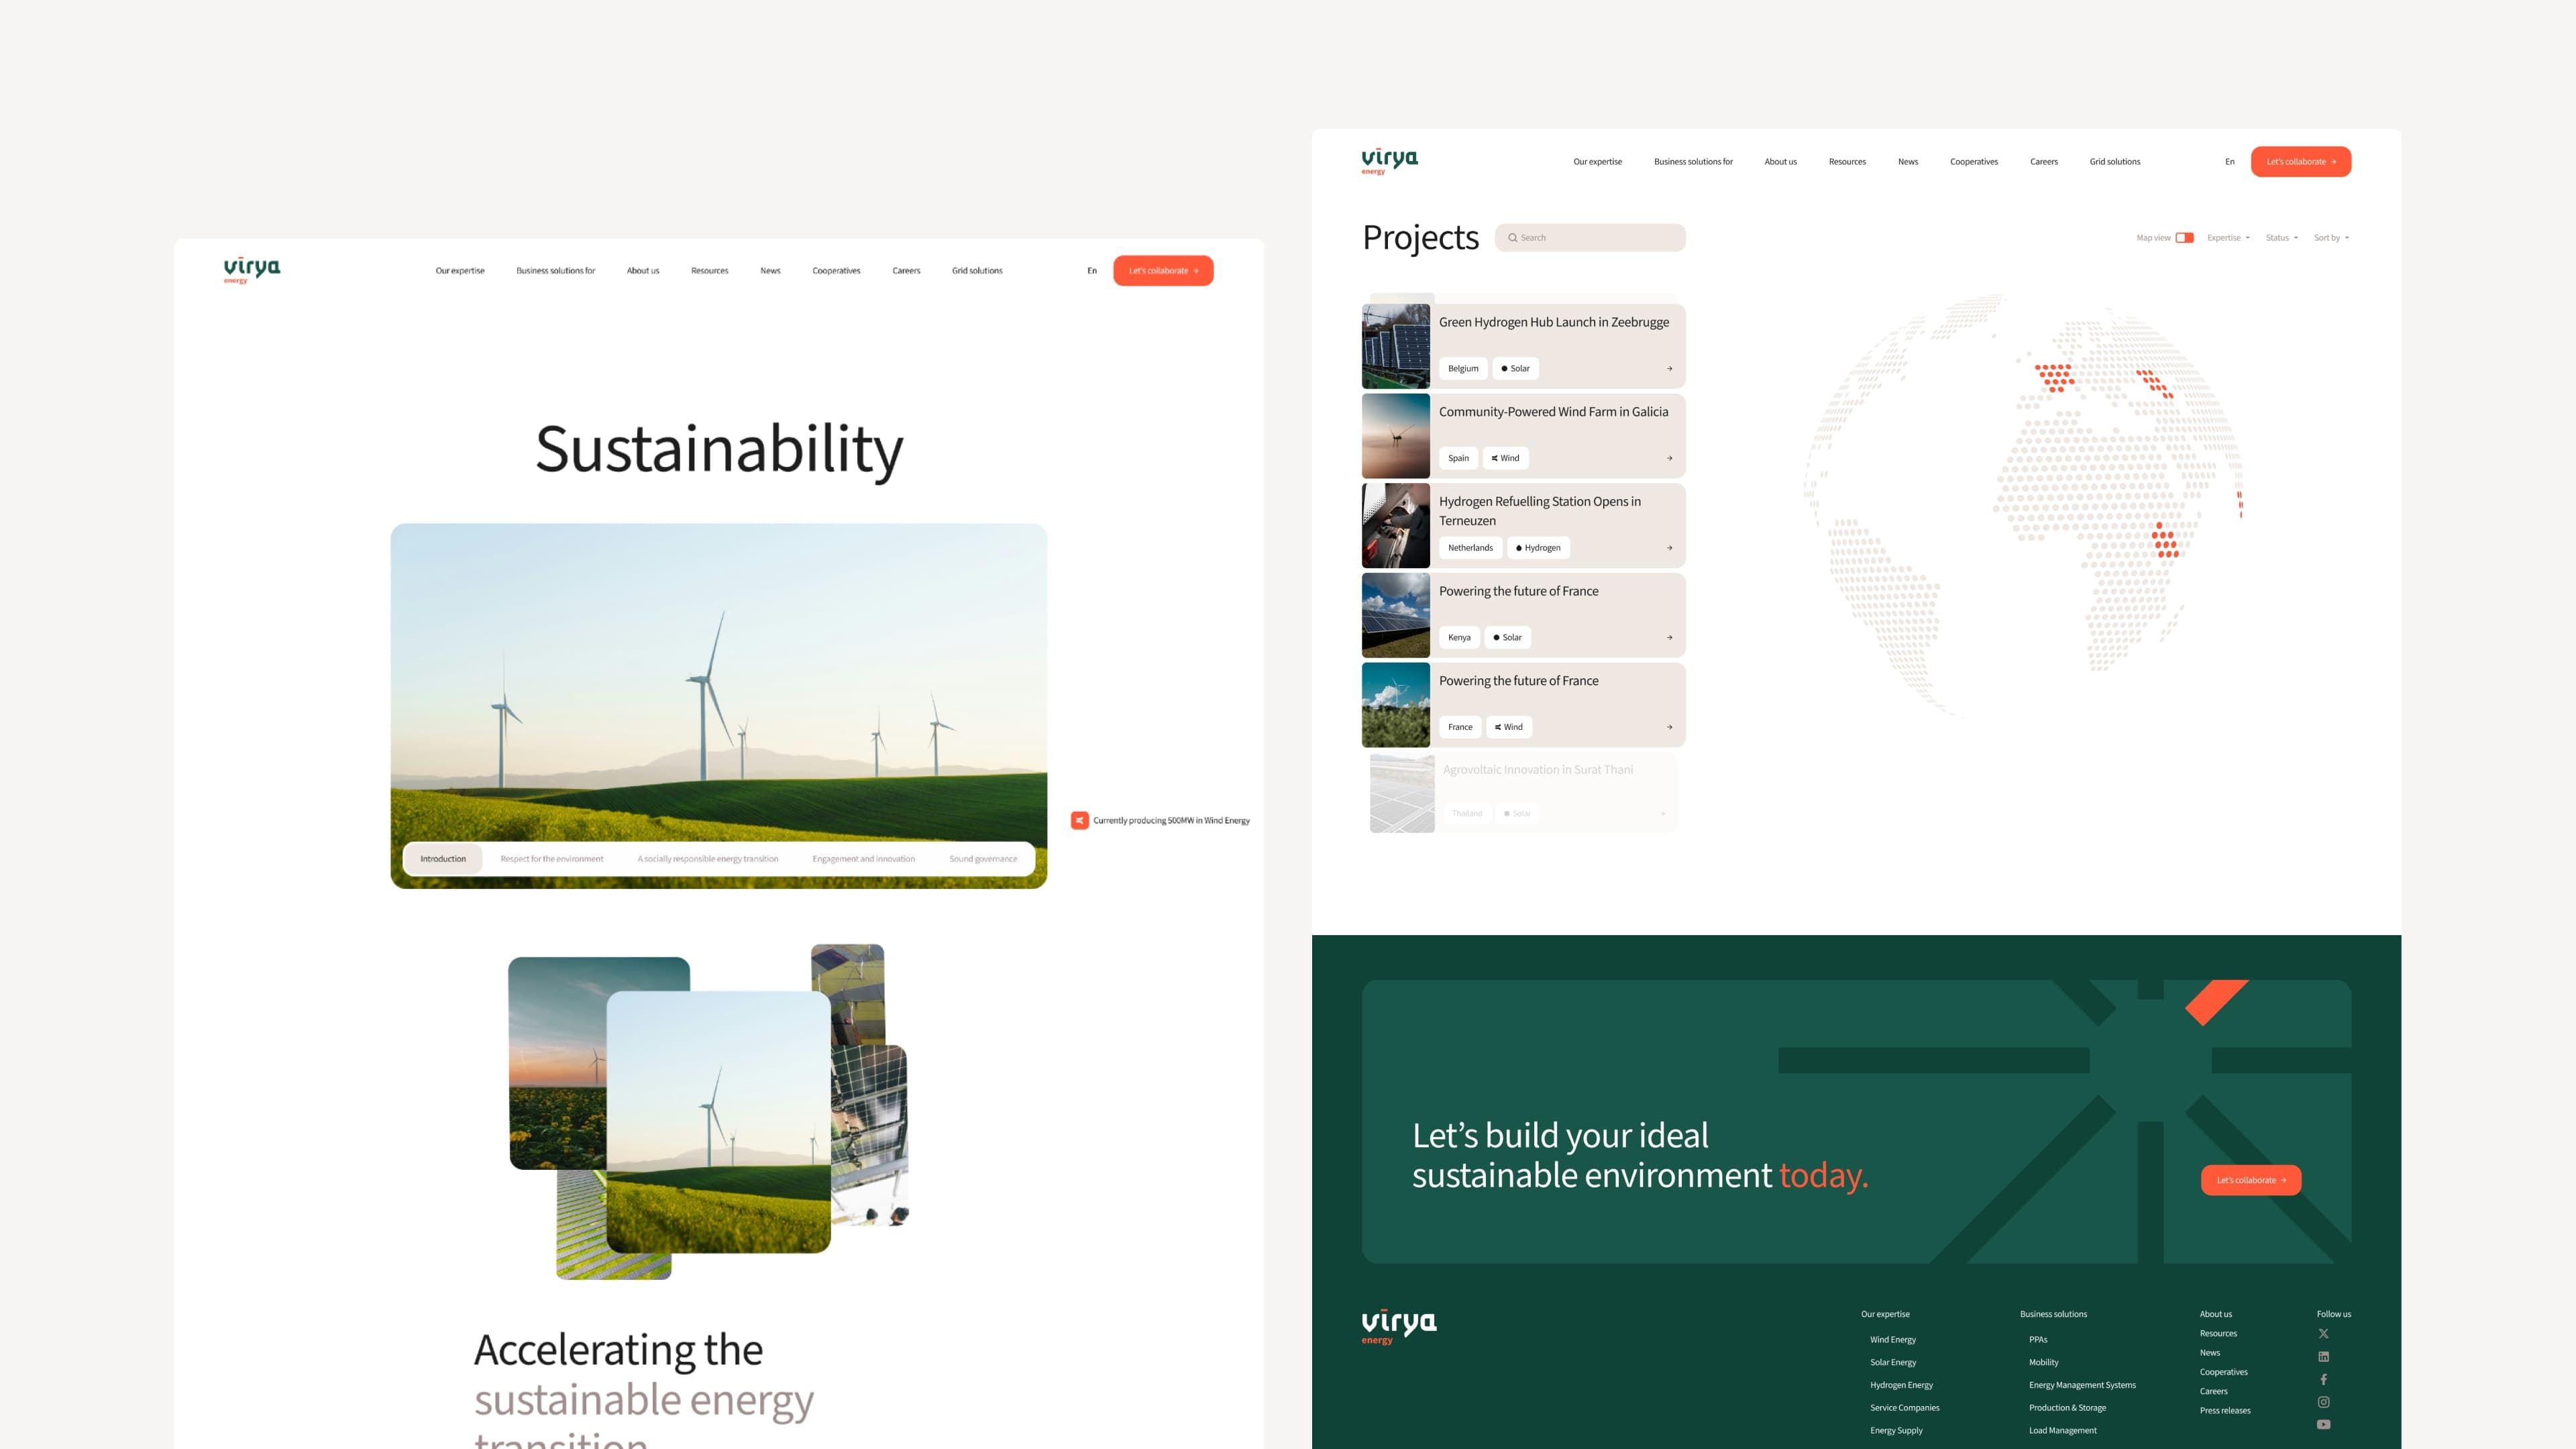Open the Sort by dropdown
This screenshot has height=1449, width=2576.
[2331, 238]
